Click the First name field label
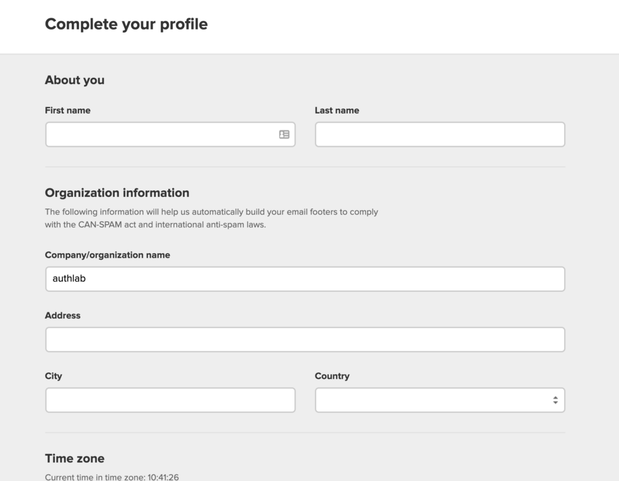 coord(68,111)
